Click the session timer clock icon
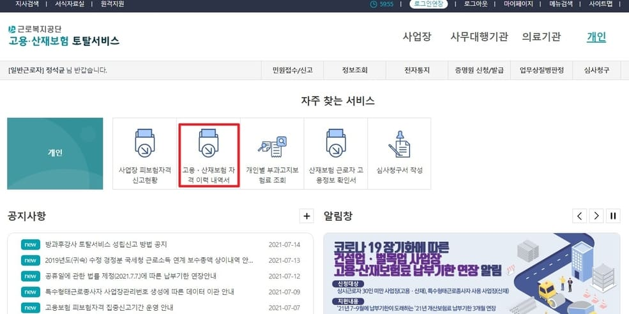This screenshot has height=314, width=629. pyautogui.click(x=373, y=4)
